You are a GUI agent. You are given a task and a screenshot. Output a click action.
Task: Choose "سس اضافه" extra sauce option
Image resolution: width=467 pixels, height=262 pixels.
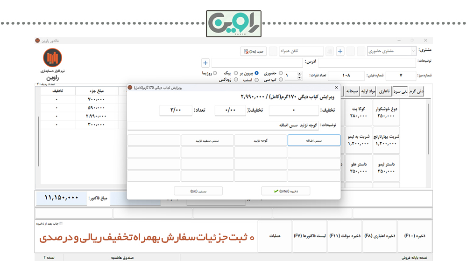pos(314,140)
